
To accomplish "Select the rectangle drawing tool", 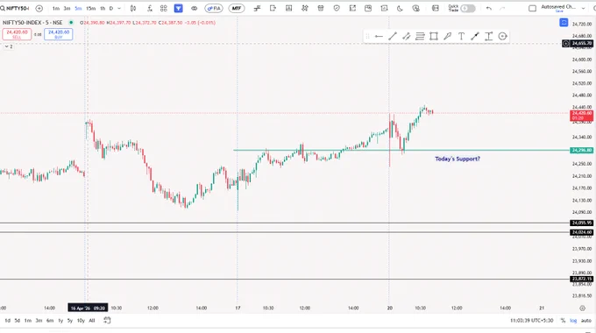I will (434, 36).
